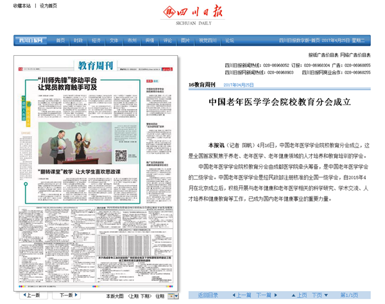Go to previous article with 上一篇
This screenshot has width=385, height=304.
tap(242, 295)
